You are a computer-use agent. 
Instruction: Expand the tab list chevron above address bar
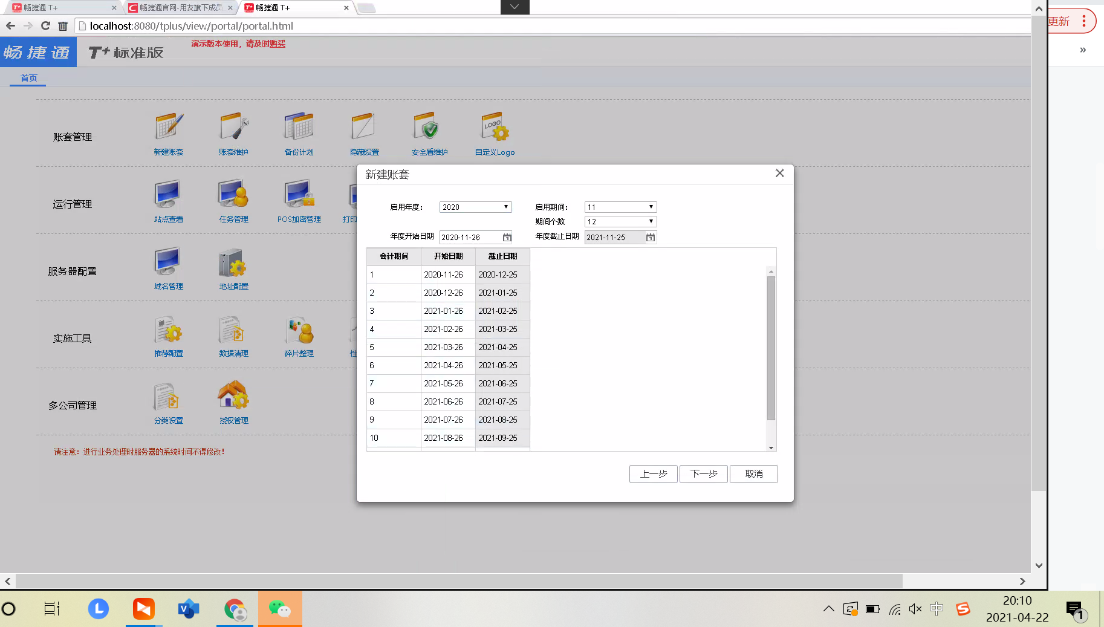(x=515, y=7)
